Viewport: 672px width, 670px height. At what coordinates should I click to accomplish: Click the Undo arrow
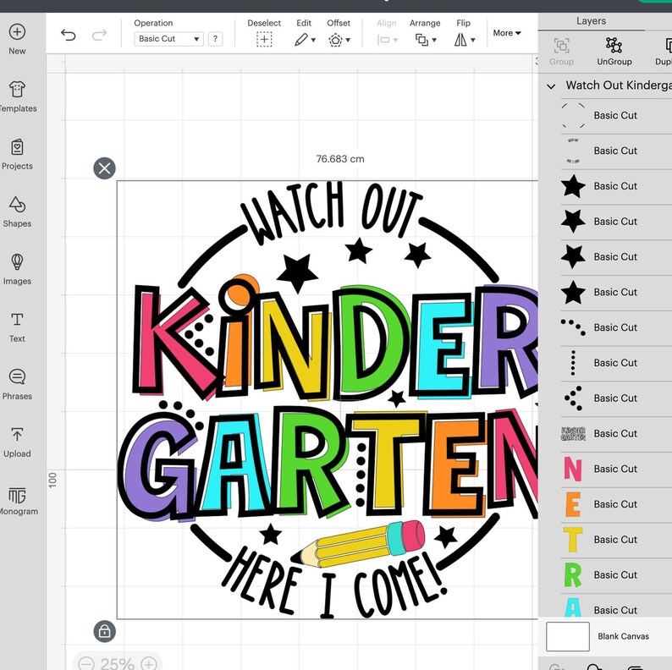[x=69, y=35]
